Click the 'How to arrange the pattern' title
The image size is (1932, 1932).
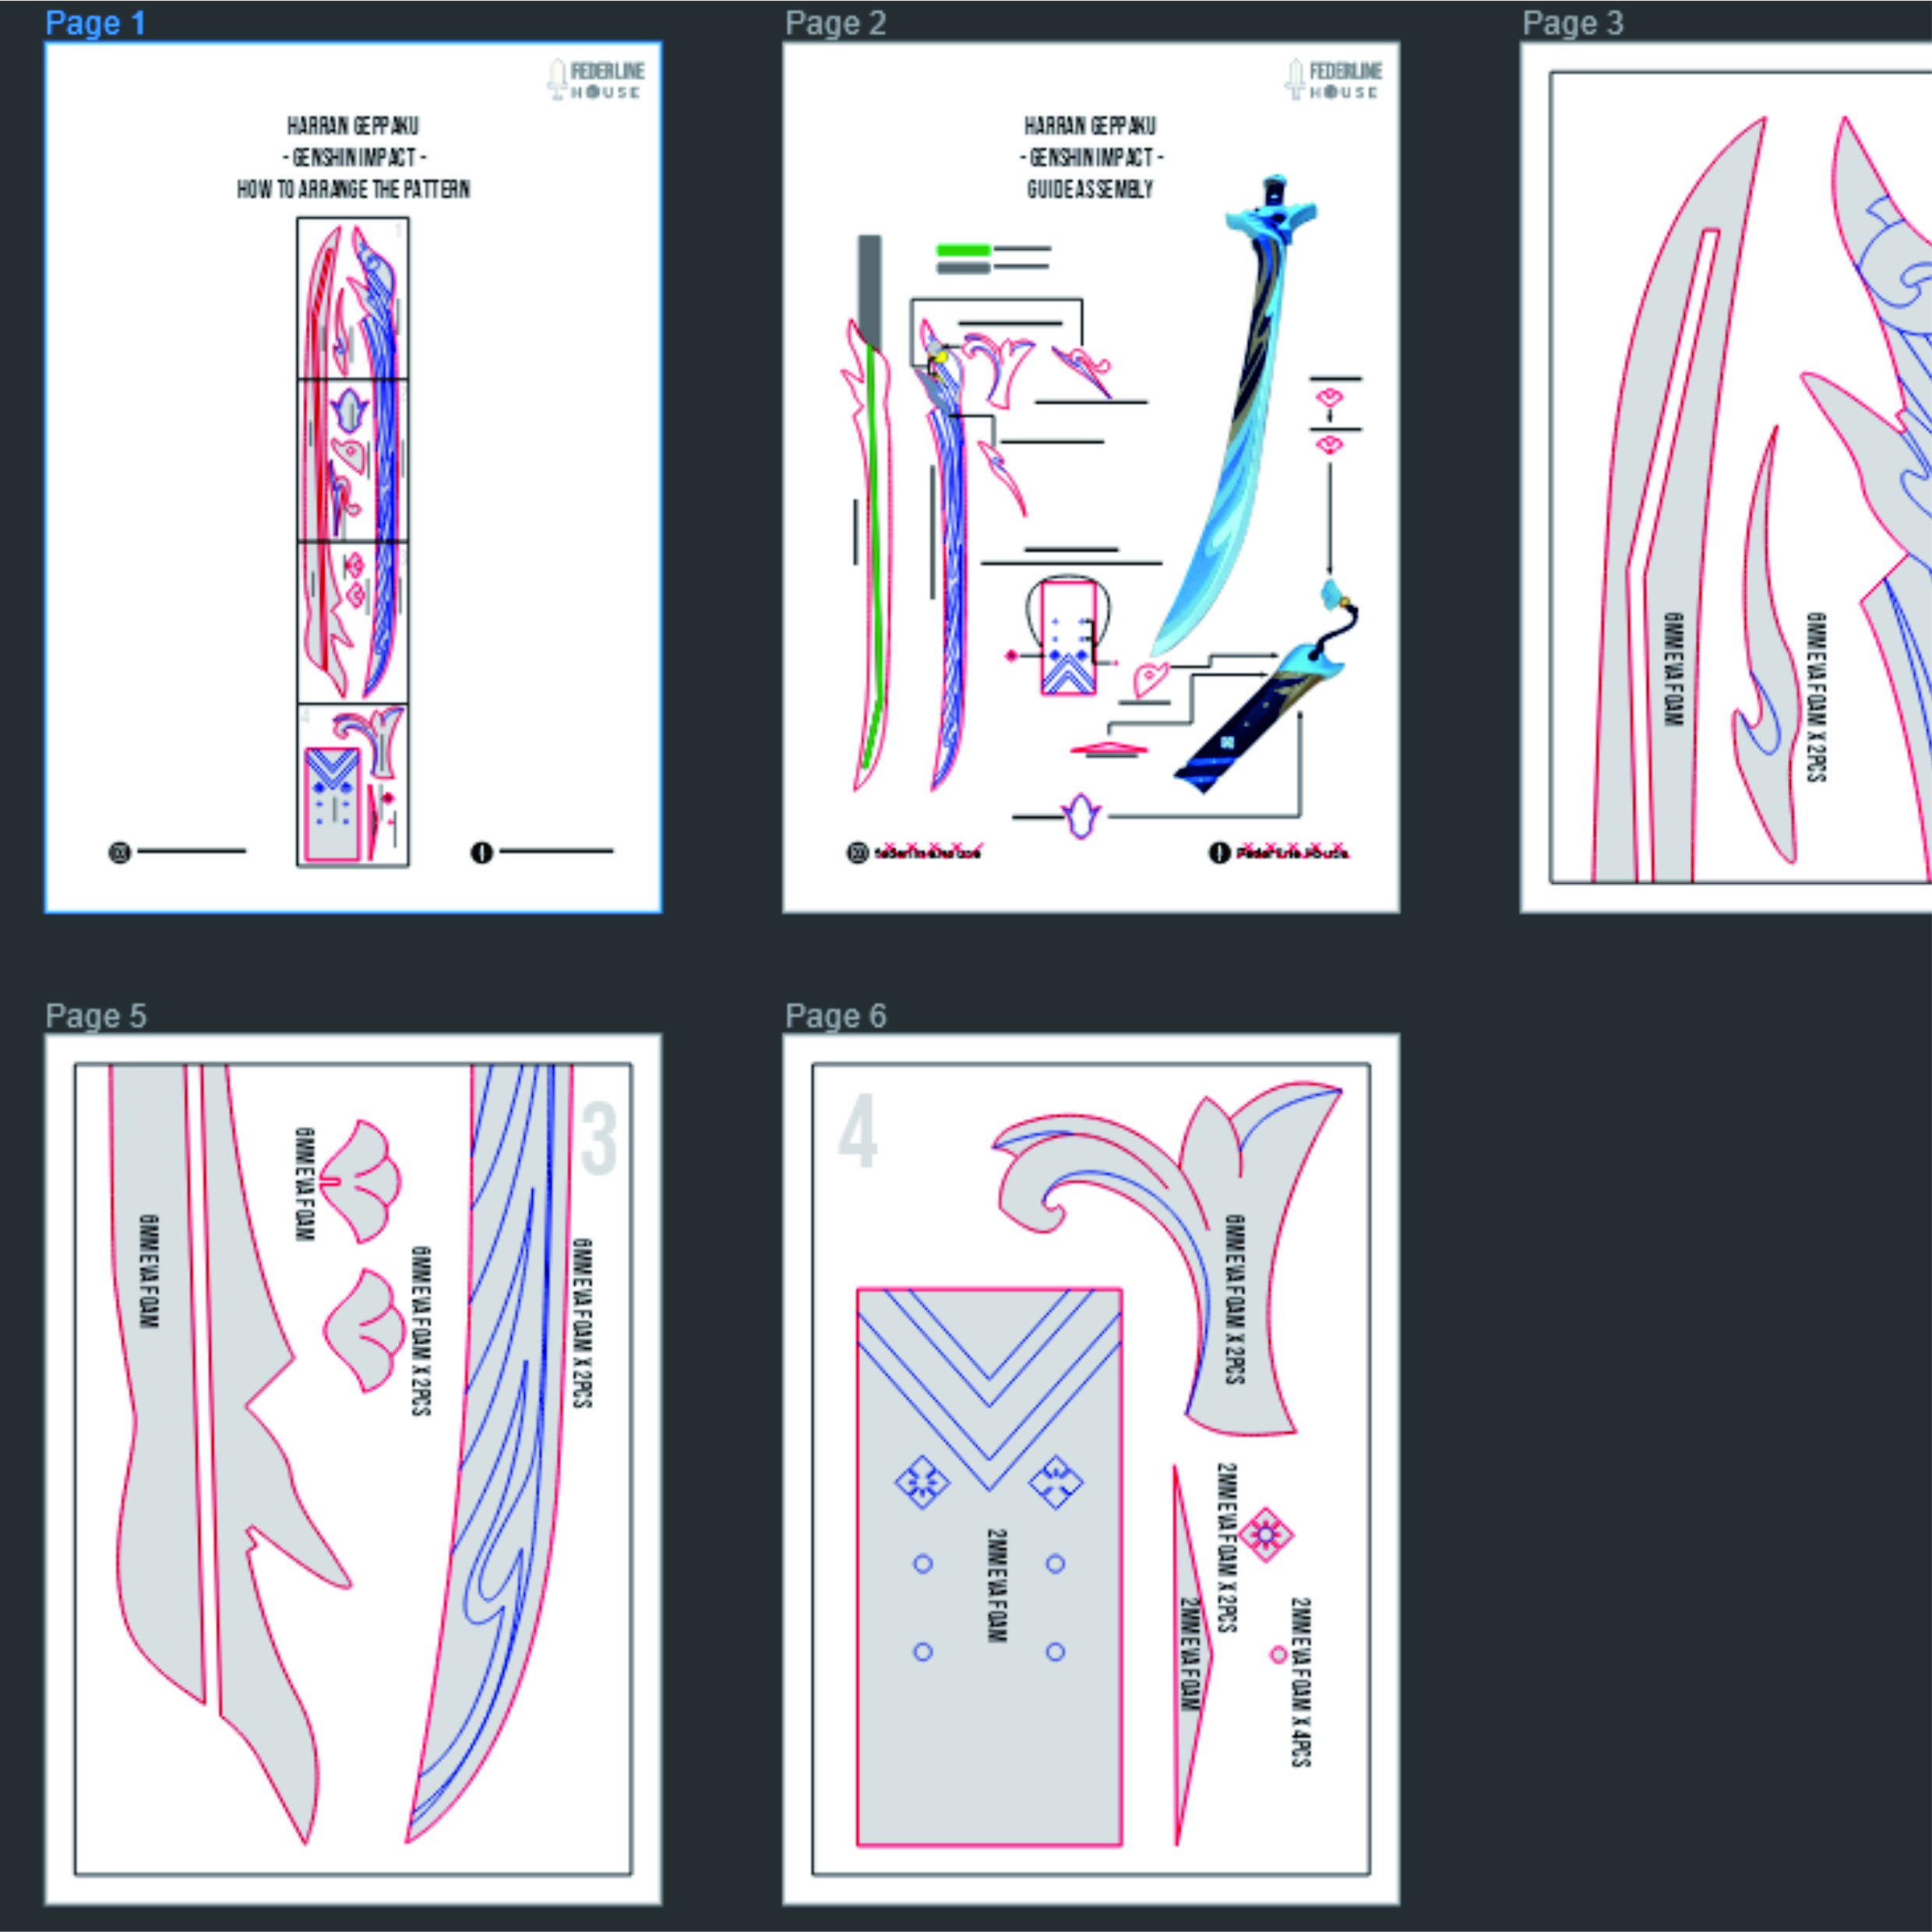click(x=353, y=189)
